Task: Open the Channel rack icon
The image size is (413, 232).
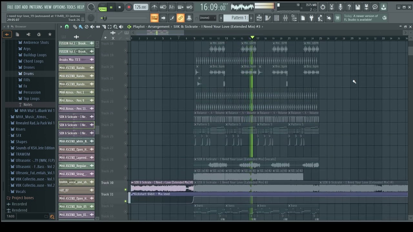Action: click(277, 18)
